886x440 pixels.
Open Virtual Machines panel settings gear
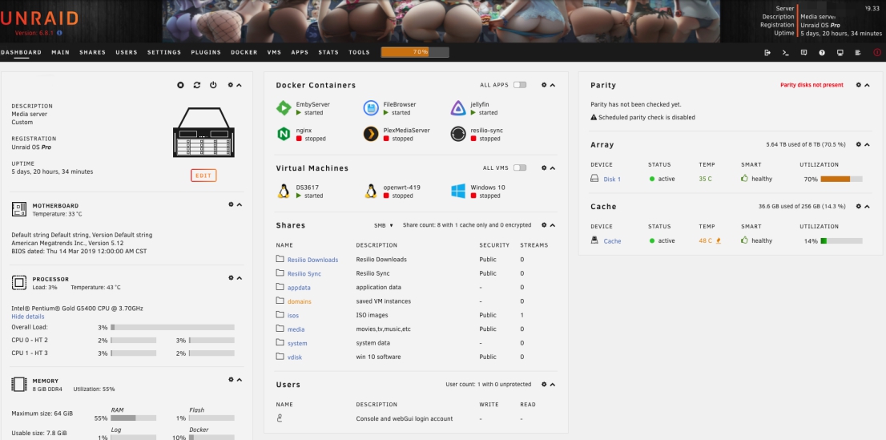pos(544,168)
